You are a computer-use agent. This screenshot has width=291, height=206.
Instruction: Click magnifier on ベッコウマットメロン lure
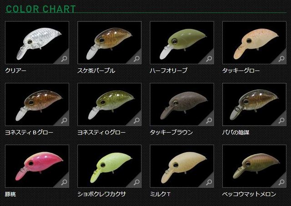(x=281, y=182)
